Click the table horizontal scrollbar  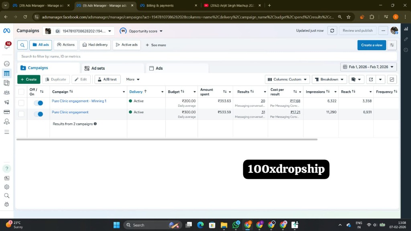pyautogui.click(x=167, y=139)
